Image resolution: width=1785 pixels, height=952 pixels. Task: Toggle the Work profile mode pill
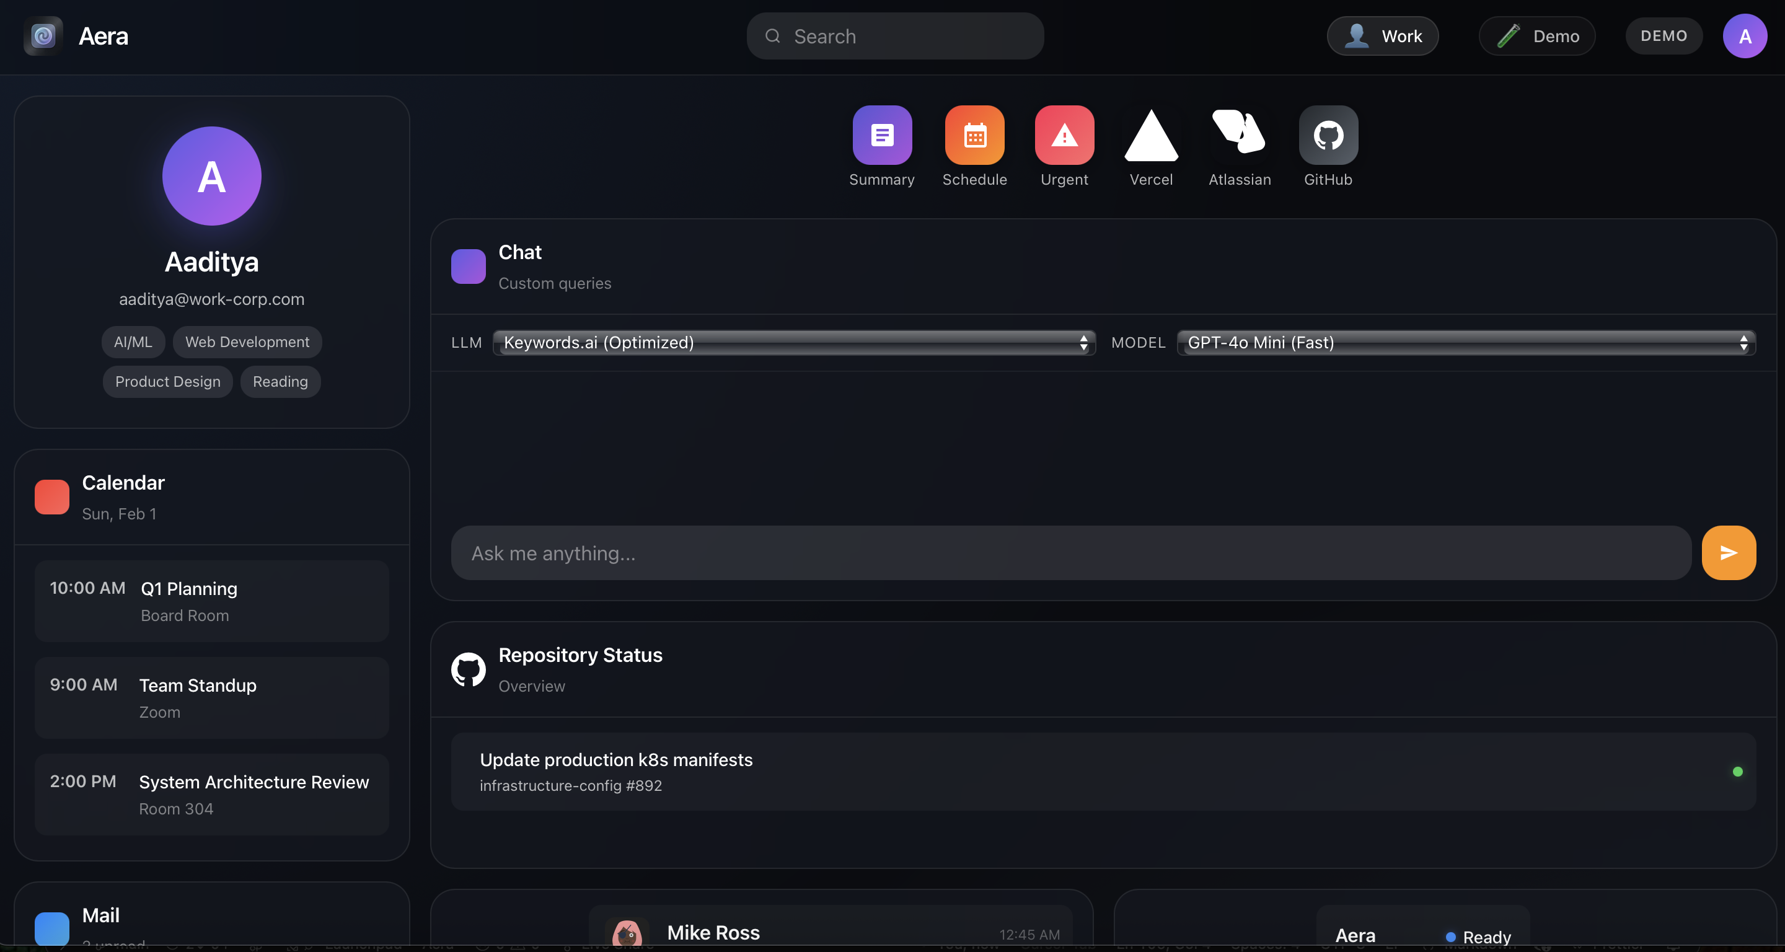pyautogui.click(x=1382, y=36)
